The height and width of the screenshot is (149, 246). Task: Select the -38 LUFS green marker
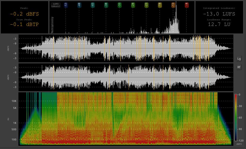click(106, 5)
